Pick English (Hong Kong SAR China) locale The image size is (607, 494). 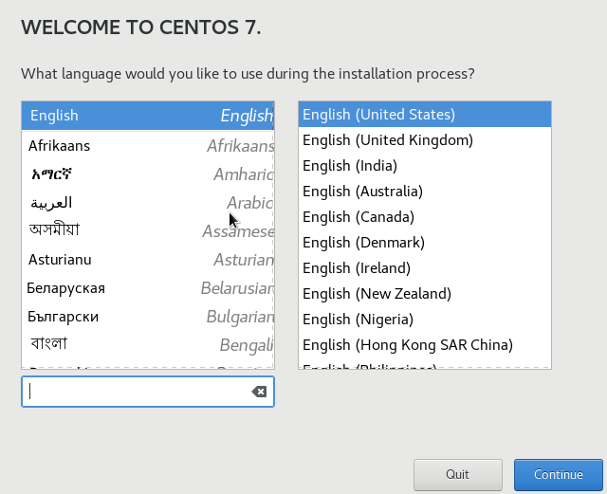coord(424,344)
